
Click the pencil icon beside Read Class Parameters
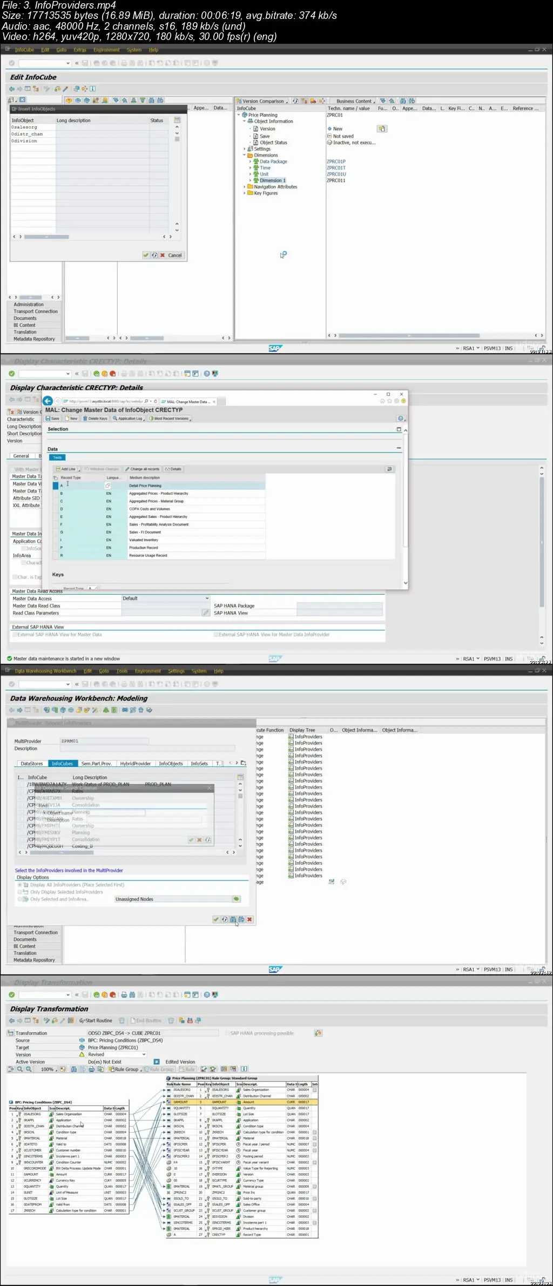206,612
